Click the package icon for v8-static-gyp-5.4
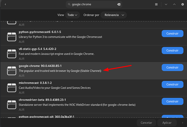 coord(12,54)
